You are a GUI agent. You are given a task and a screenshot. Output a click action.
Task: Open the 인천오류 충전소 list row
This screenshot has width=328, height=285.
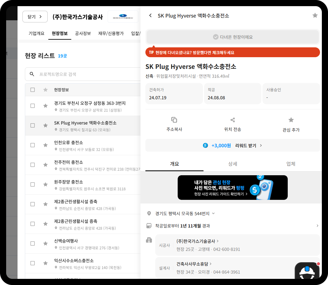[x=83, y=145]
